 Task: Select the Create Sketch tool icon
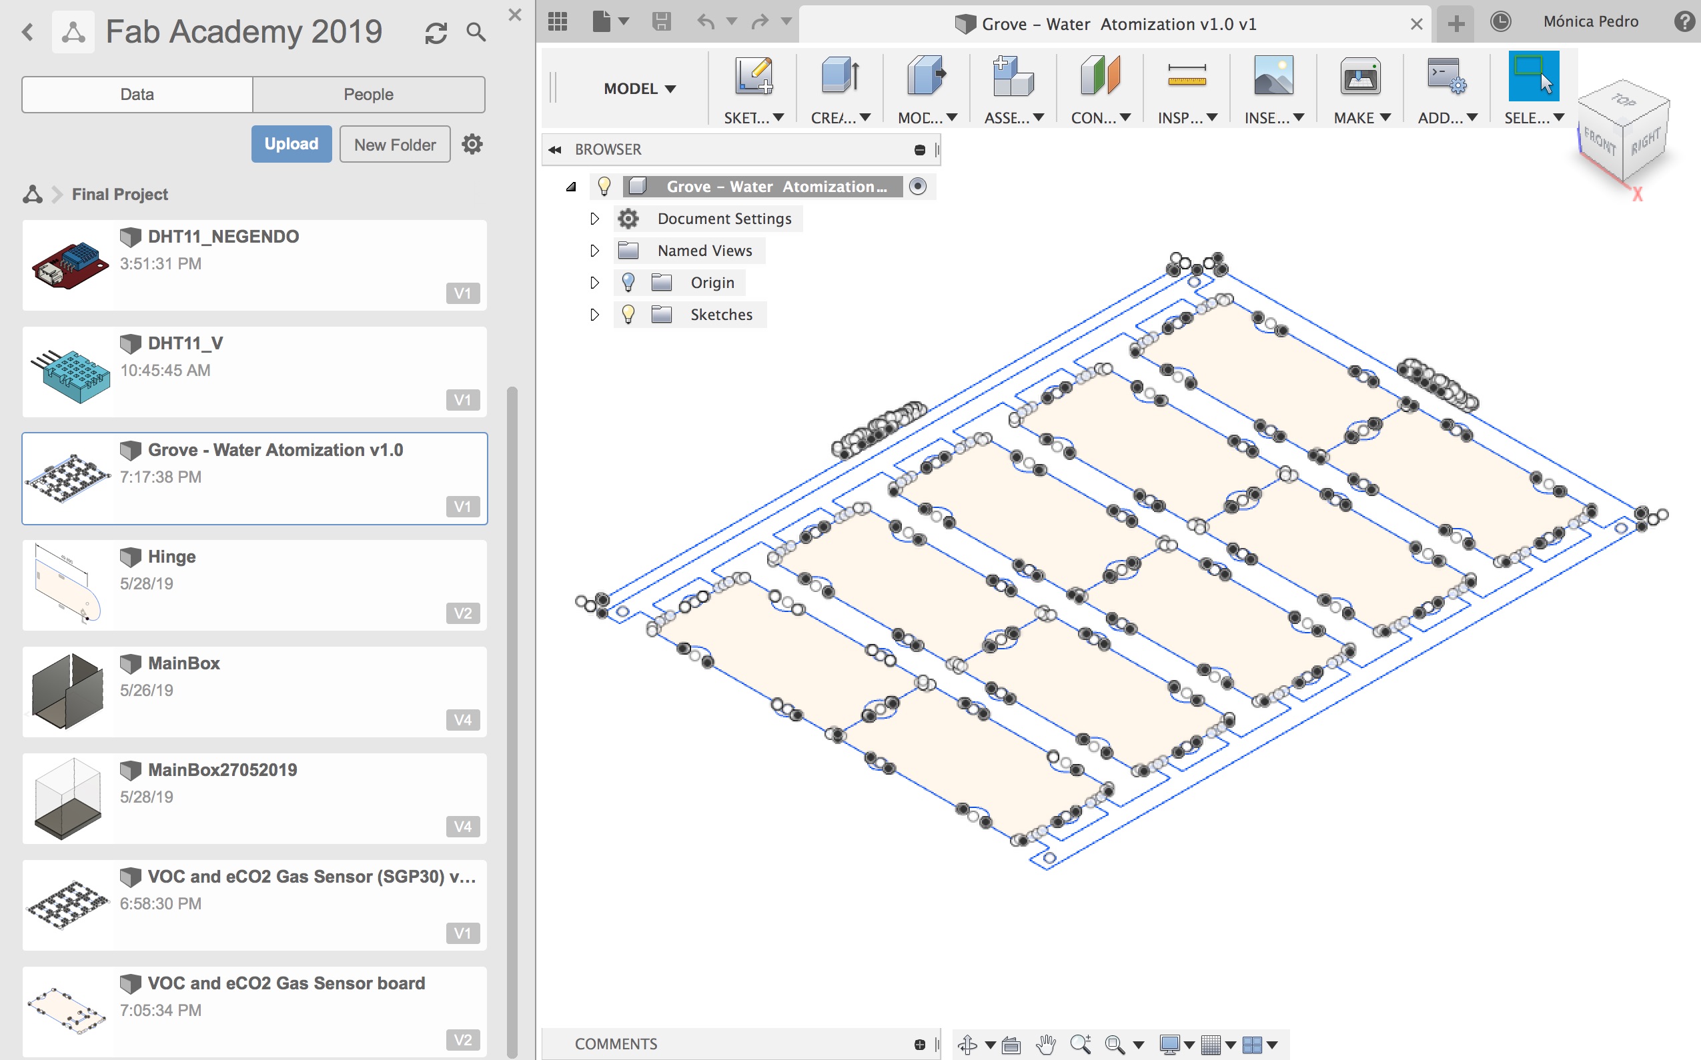coord(753,76)
